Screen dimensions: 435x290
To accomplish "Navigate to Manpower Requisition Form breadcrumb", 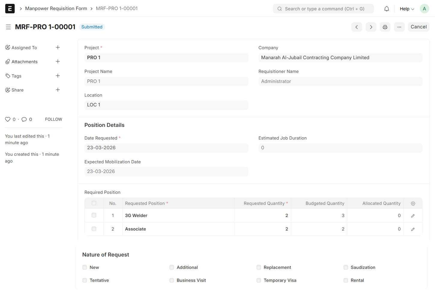I will 56,8.
